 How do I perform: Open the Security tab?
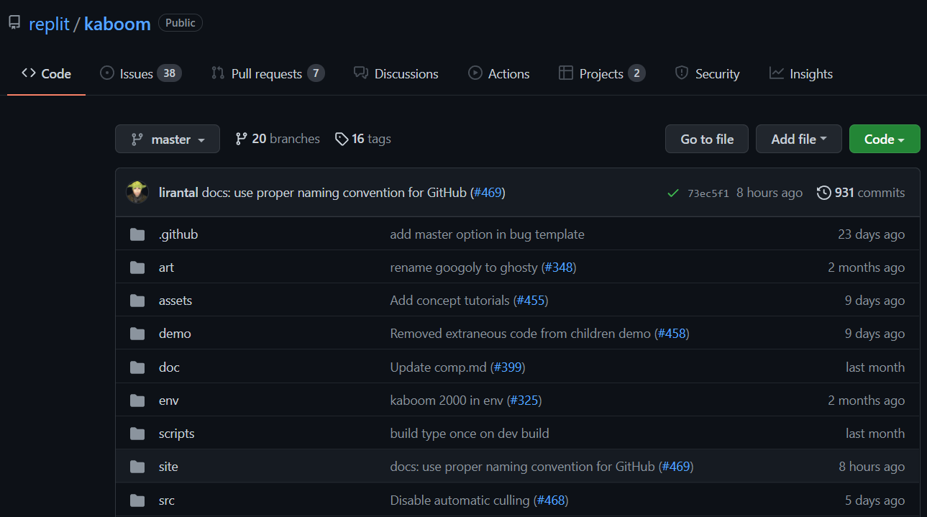tap(707, 73)
